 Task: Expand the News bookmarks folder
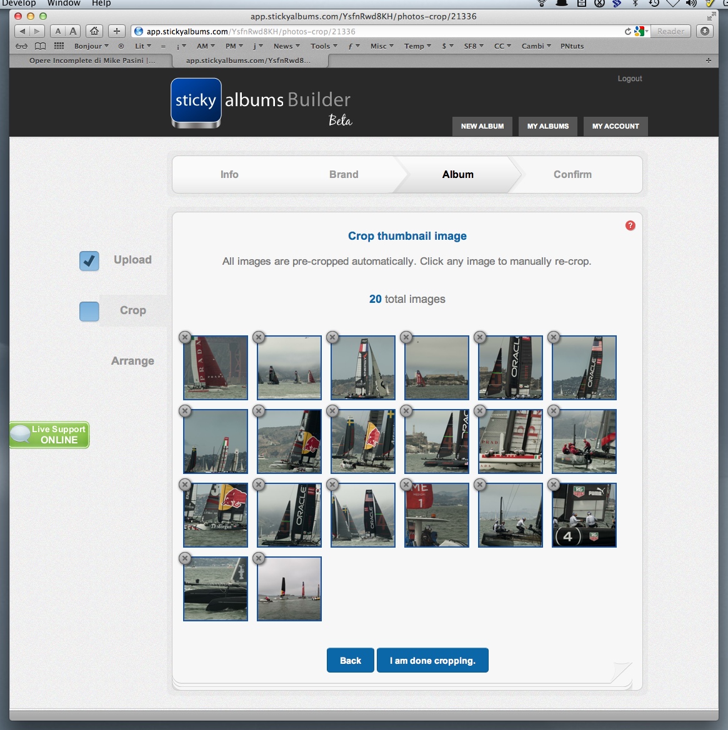pos(286,46)
